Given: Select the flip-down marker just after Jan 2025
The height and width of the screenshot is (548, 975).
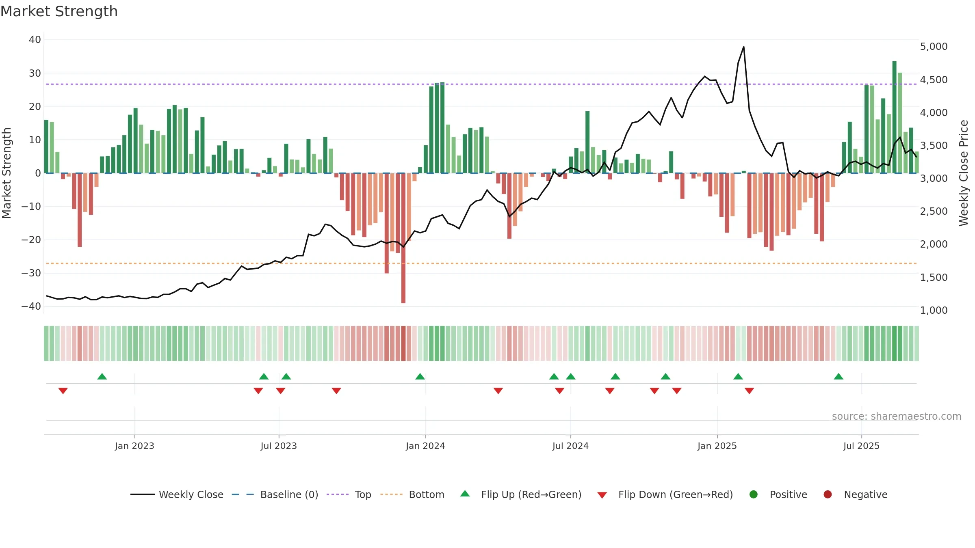Looking at the screenshot, I should (x=750, y=391).
